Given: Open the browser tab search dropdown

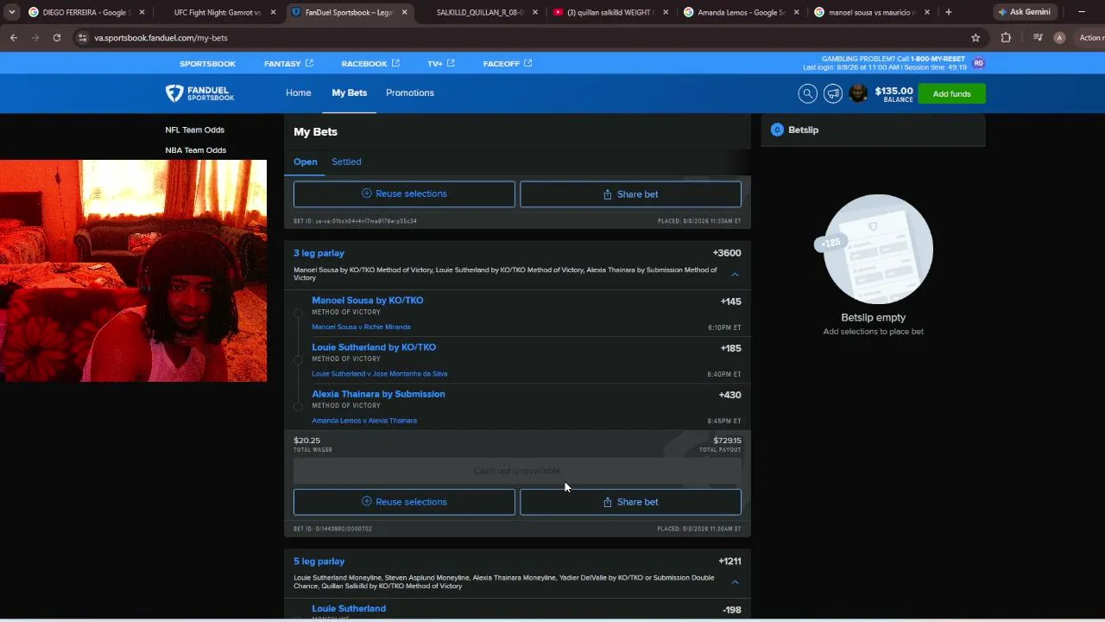Looking at the screenshot, I should [12, 12].
